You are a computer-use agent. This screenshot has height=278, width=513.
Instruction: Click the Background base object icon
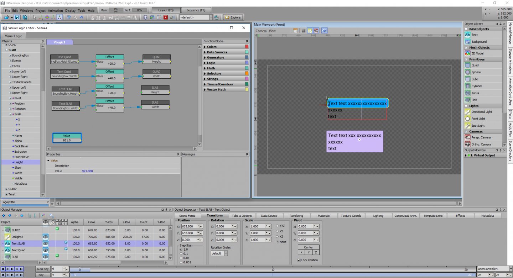[468, 42]
